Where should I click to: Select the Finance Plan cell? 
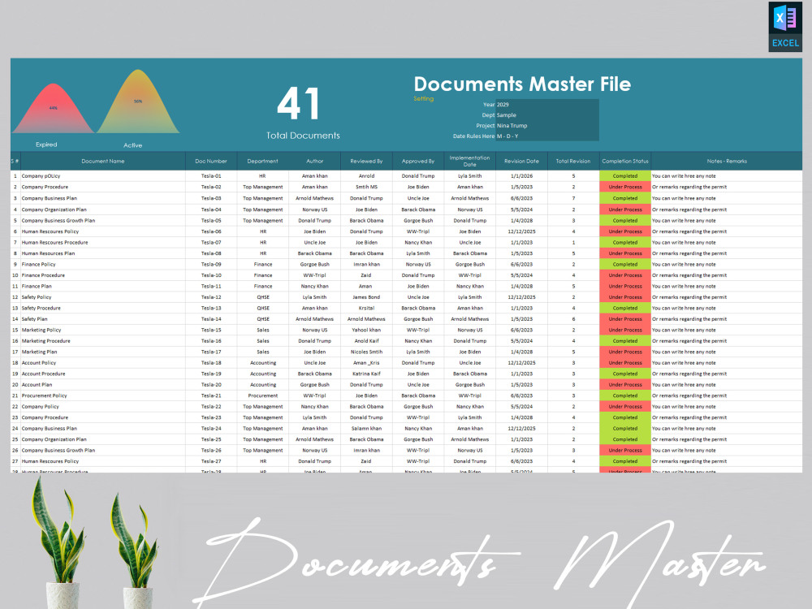tap(102, 286)
